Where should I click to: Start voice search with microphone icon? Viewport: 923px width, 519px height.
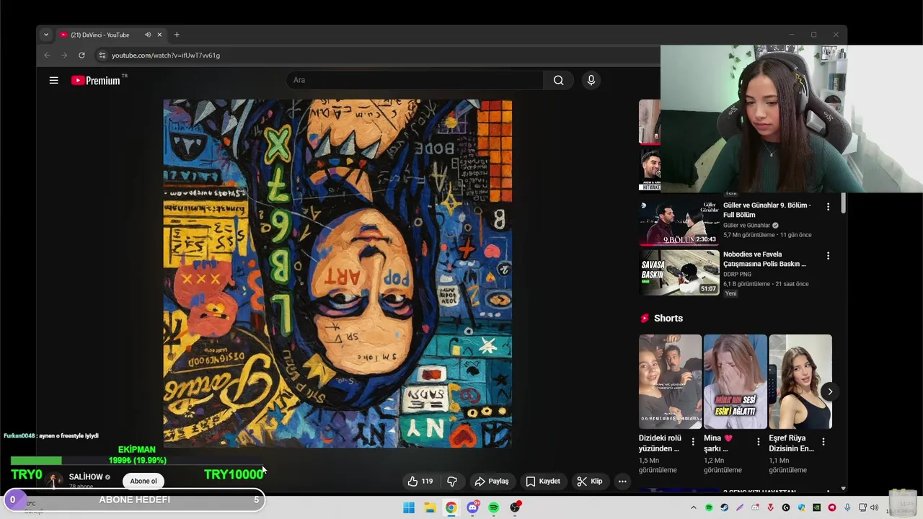coord(591,80)
